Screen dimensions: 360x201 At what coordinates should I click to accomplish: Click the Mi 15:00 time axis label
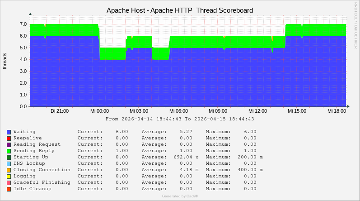pyautogui.click(x=297, y=110)
